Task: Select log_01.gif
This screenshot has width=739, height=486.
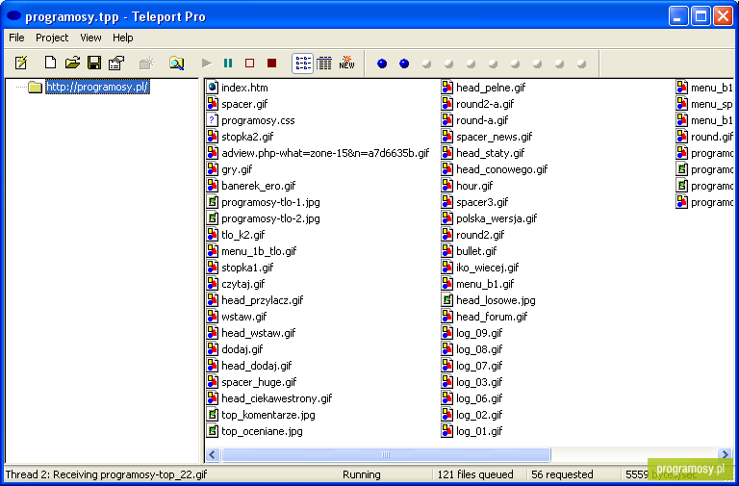Action: 479,431
